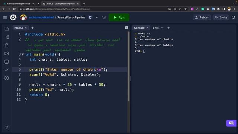Open the hamburger sidebar menu
The width and height of the screenshot is (238, 134).
(5, 17)
